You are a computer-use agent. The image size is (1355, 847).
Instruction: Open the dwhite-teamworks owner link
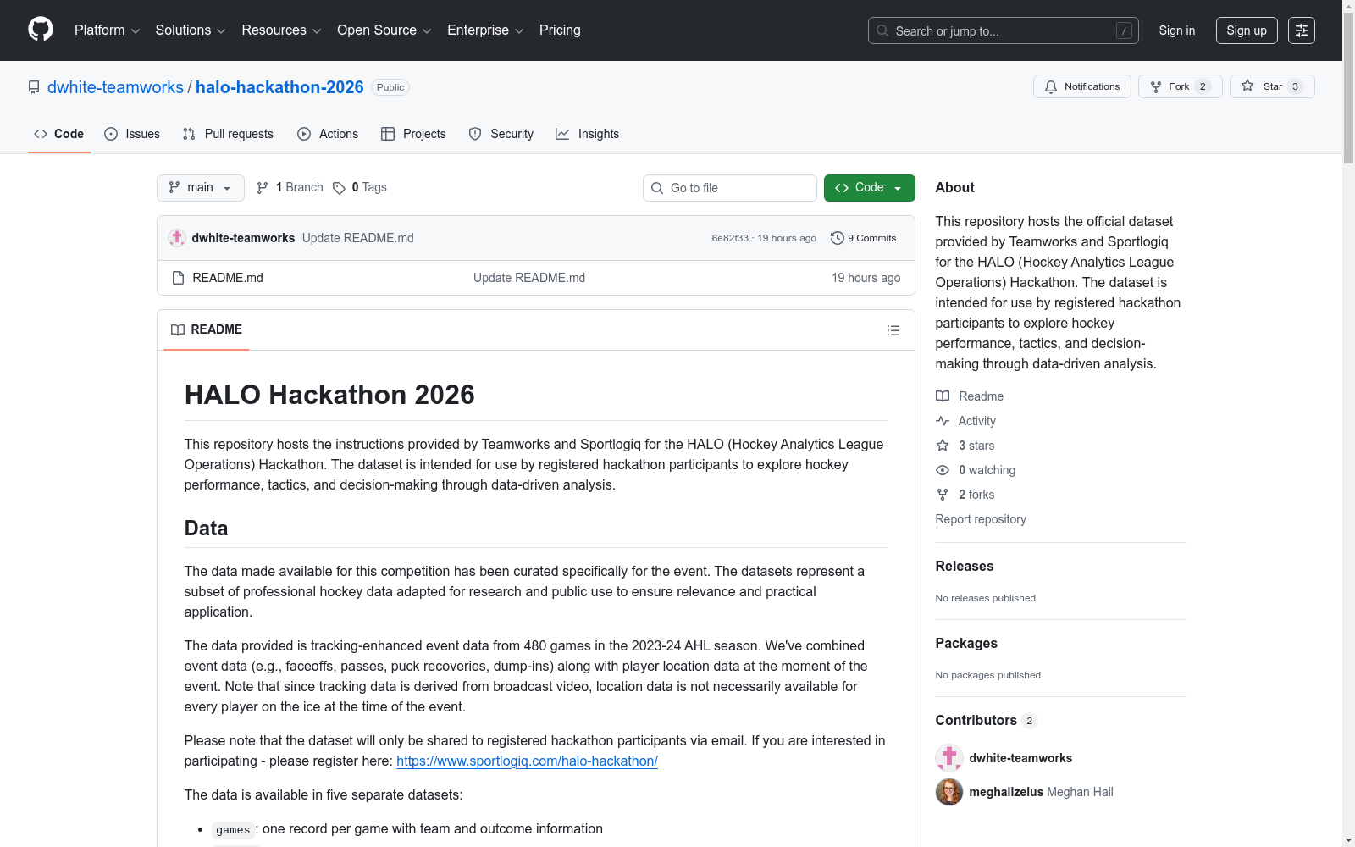point(115,87)
